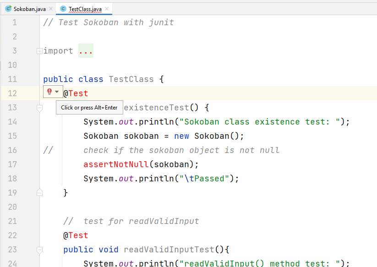Click the TestClass.java file type icon

click(x=63, y=9)
